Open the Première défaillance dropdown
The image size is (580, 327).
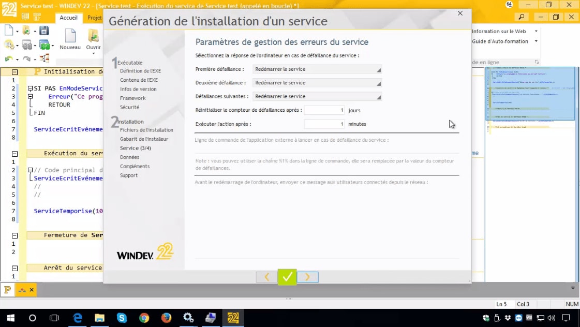pyautogui.click(x=317, y=69)
